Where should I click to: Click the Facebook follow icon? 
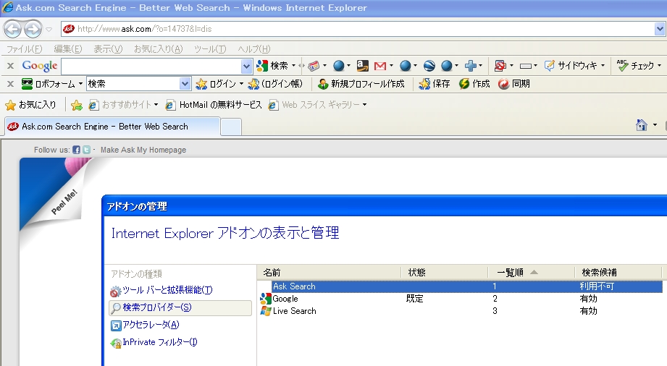(x=76, y=150)
